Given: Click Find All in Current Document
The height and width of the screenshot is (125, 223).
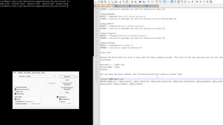Looking at the screenshot, I should (x=67, y=84).
